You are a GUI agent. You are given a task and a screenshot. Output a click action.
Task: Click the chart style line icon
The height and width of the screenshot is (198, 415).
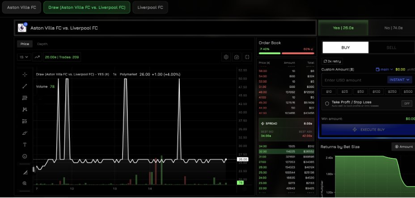click(37, 57)
